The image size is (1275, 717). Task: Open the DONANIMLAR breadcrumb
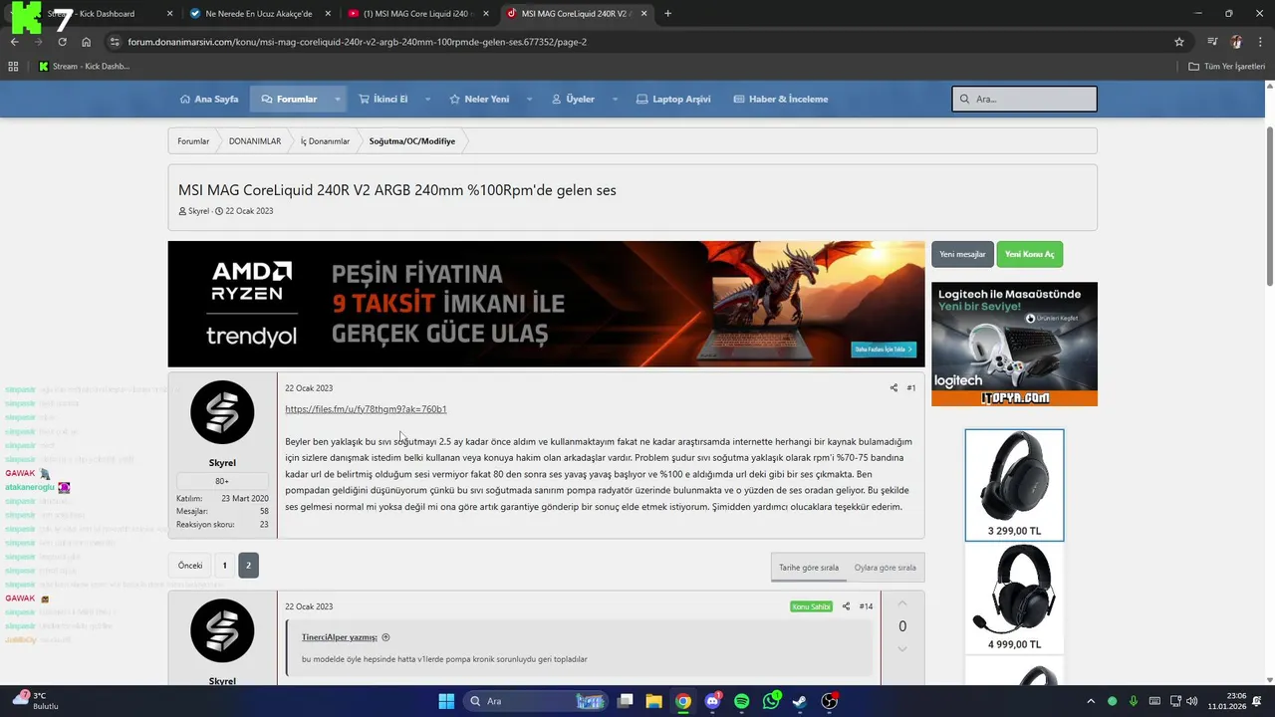(x=255, y=141)
